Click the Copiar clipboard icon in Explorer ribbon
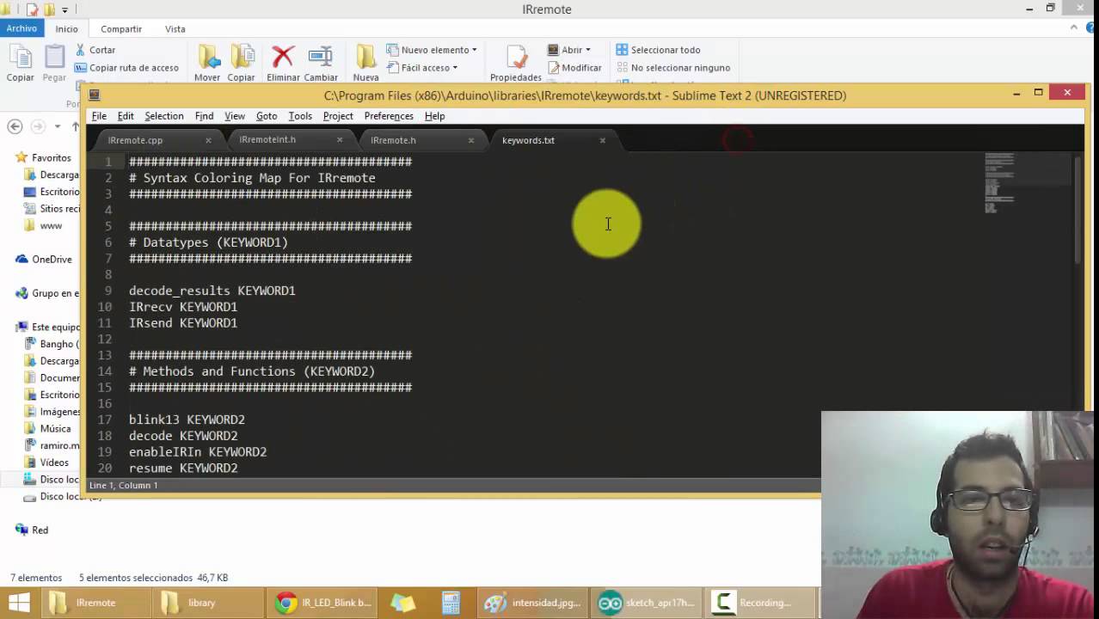The width and height of the screenshot is (1099, 619). (x=20, y=58)
